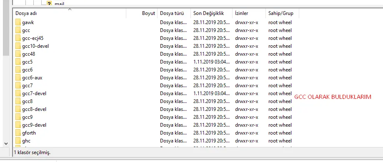Image resolution: width=383 pixels, height=162 pixels.
Task: Click the gforth folder icon
Action: coord(18,133)
